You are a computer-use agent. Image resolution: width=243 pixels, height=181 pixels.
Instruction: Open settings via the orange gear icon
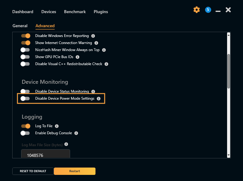click(196, 10)
